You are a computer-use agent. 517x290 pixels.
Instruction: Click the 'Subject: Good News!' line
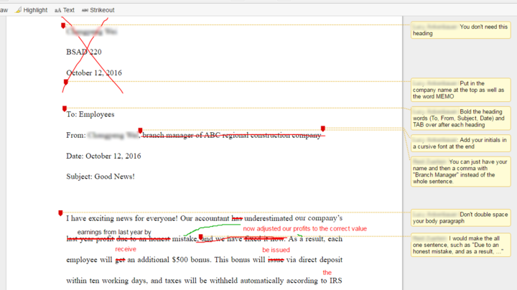click(101, 177)
